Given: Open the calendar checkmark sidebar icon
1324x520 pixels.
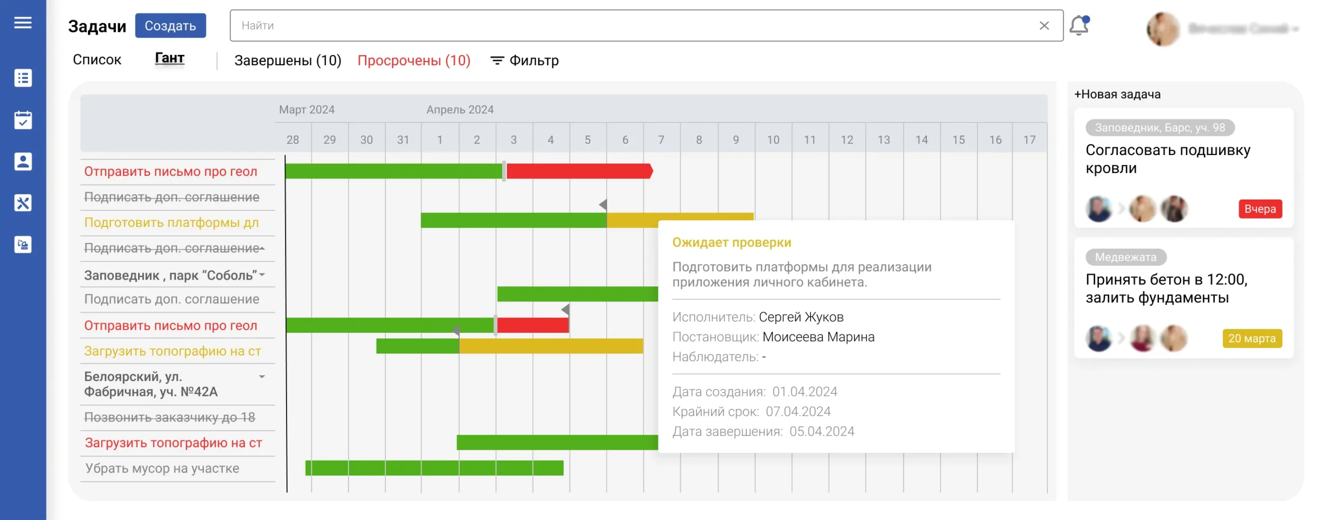Looking at the screenshot, I should click(23, 120).
